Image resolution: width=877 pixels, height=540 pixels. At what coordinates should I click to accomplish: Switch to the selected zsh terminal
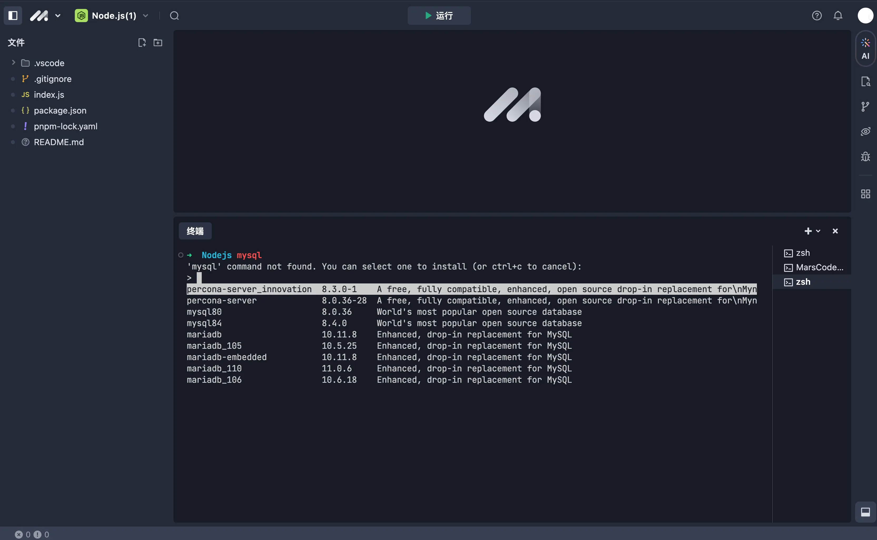tap(812, 282)
